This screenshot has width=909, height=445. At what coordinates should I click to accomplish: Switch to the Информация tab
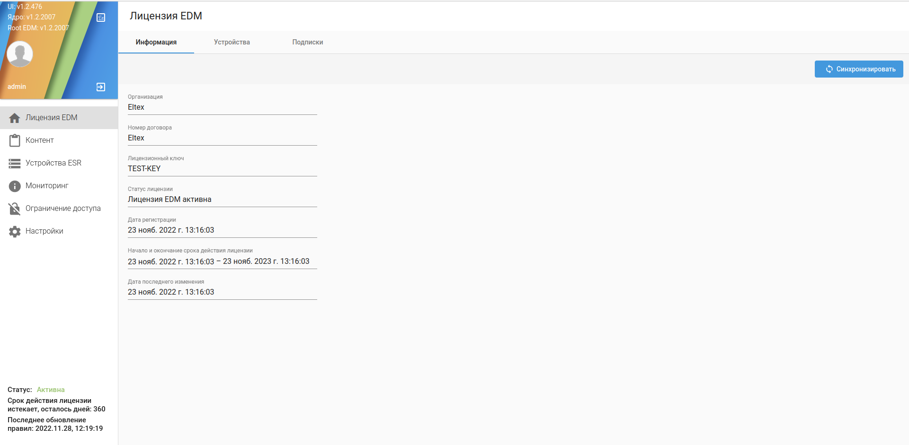(x=156, y=42)
